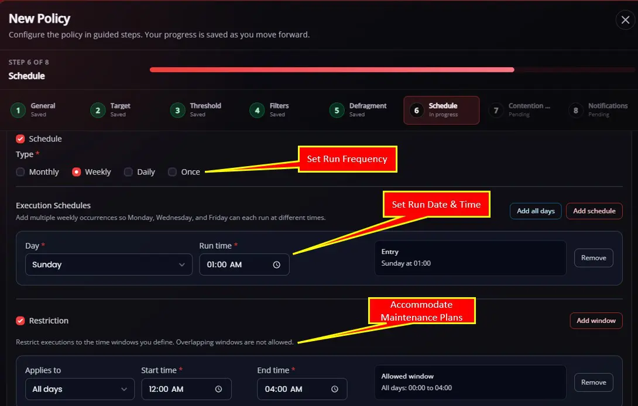The image size is (638, 406).
Task: Open the Start time clock picker
Action: (218, 389)
